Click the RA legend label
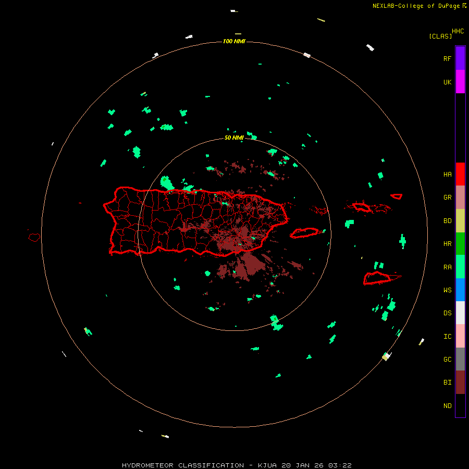Screen dimensions: 469x469 click(x=447, y=267)
